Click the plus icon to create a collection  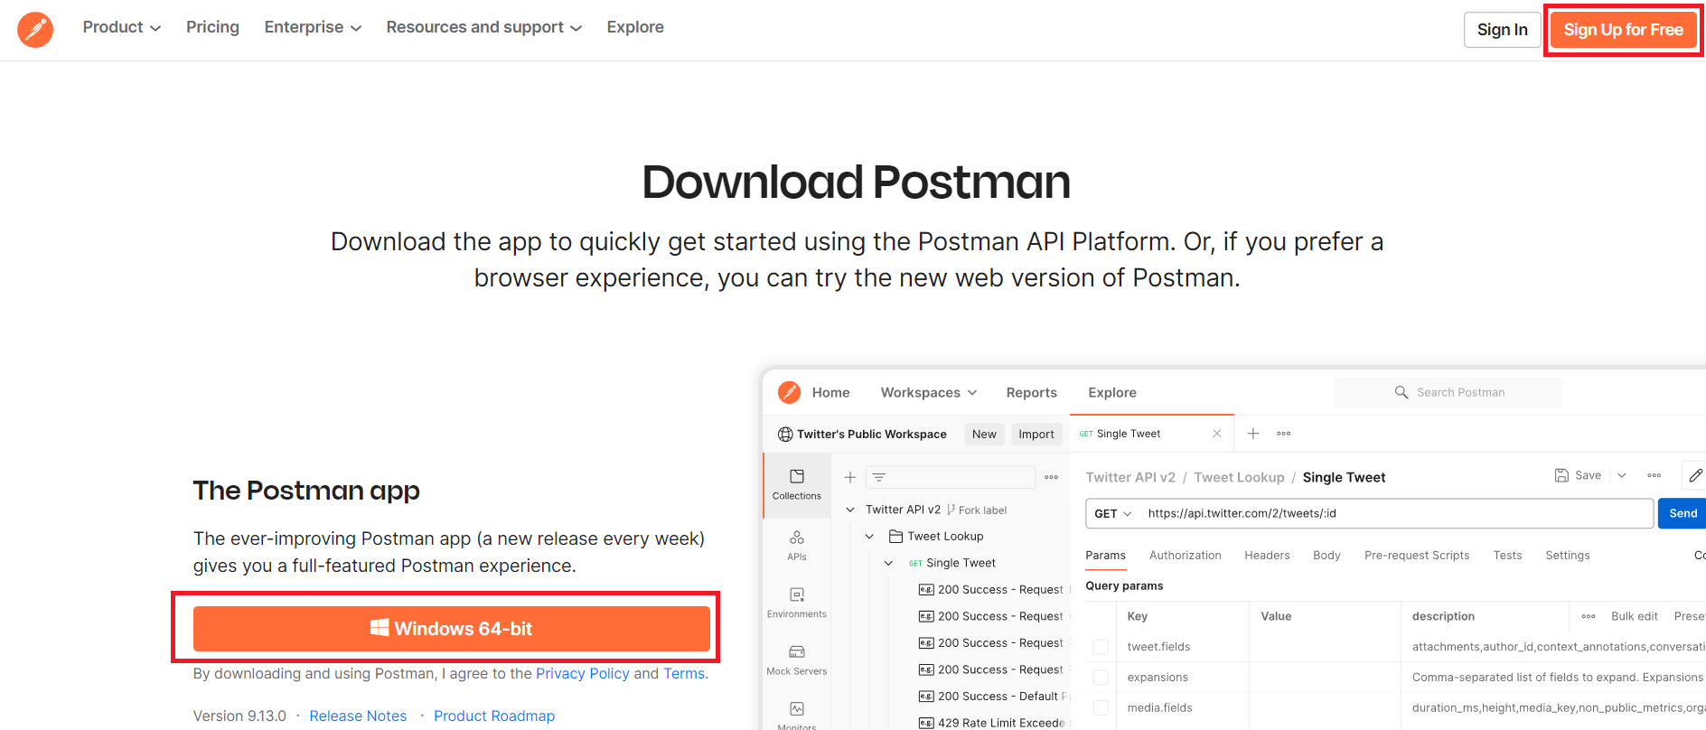tap(849, 477)
